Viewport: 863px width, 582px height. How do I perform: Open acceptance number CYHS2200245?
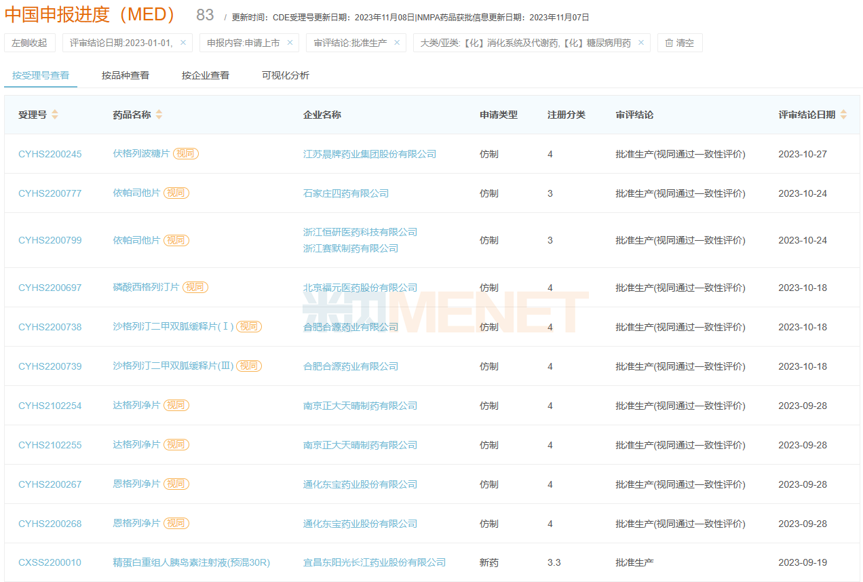coord(50,154)
